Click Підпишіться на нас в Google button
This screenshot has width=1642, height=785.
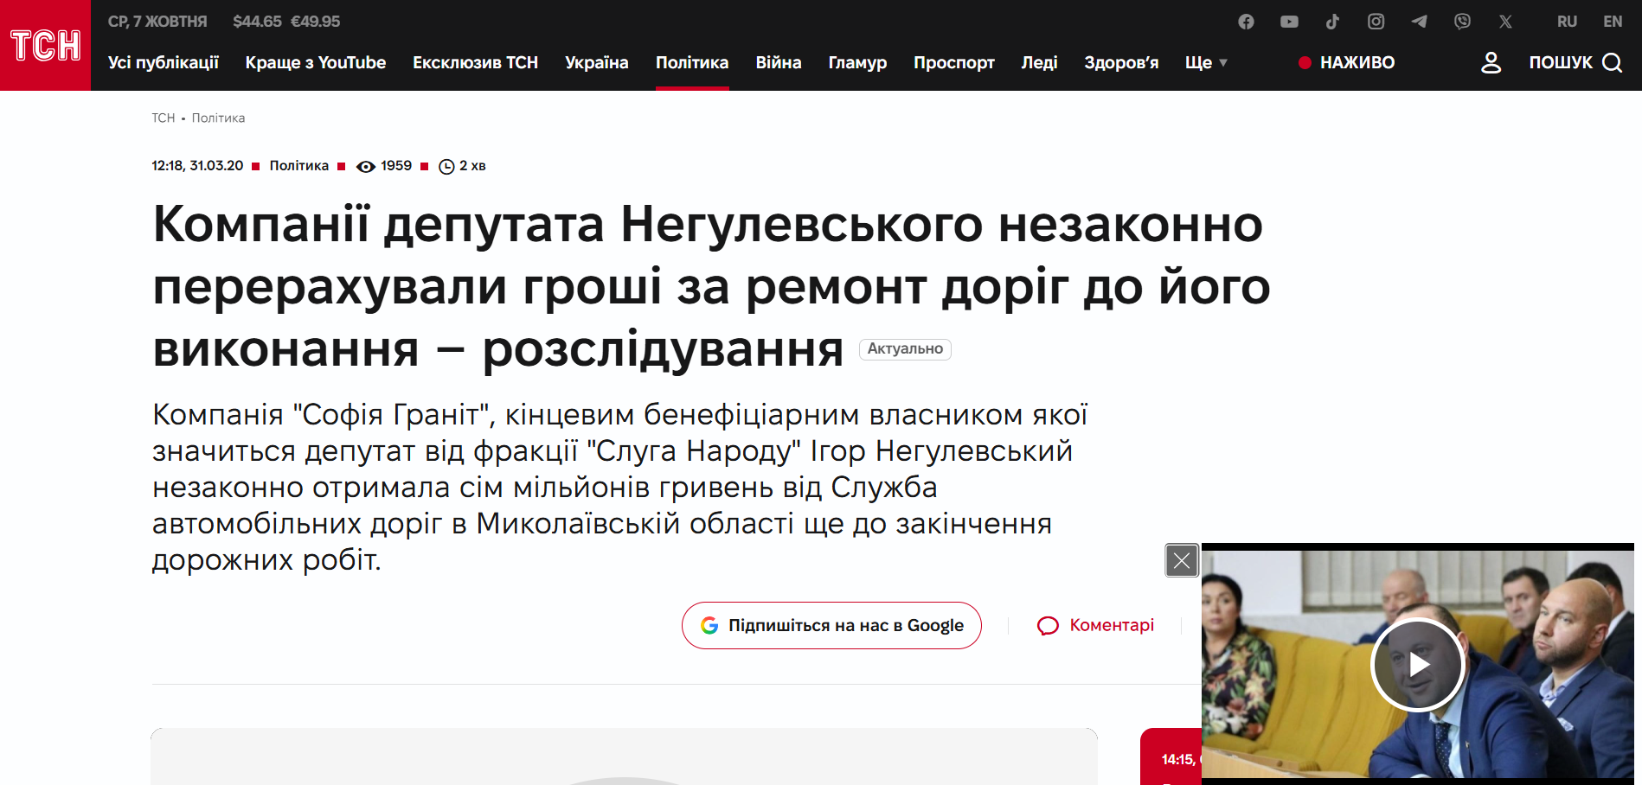coord(831,625)
